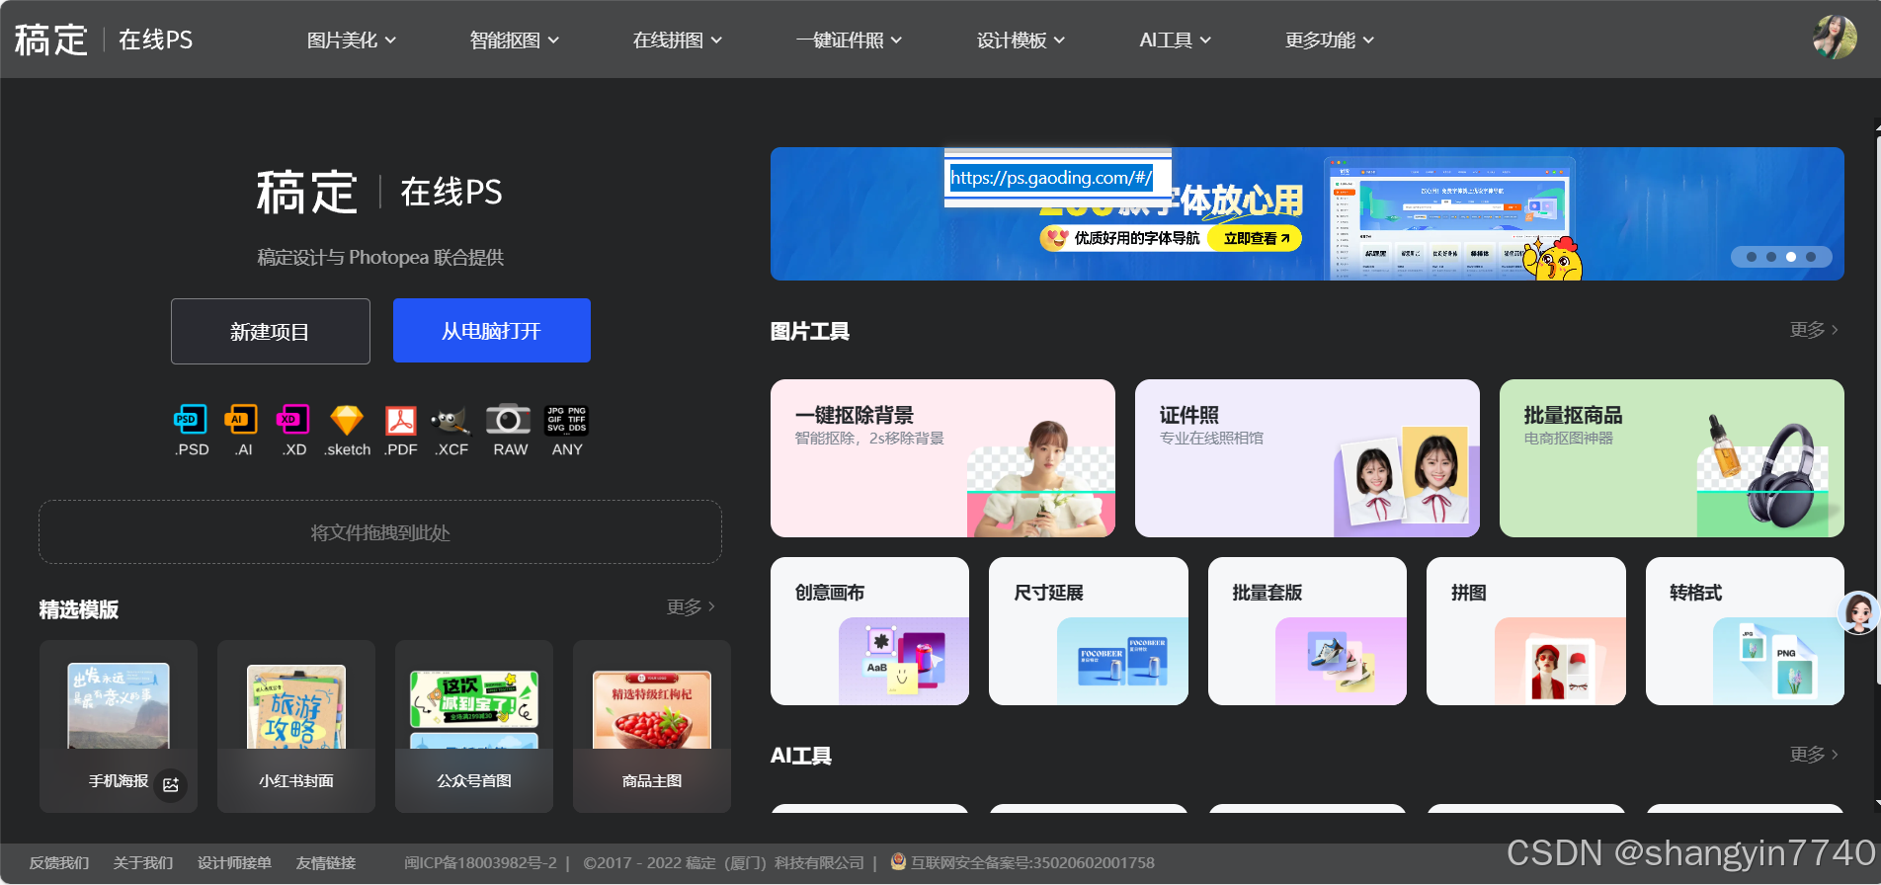Click the 新建项目 button
The height and width of the screenshot is (885, 1881).
(x=271, y=331)
